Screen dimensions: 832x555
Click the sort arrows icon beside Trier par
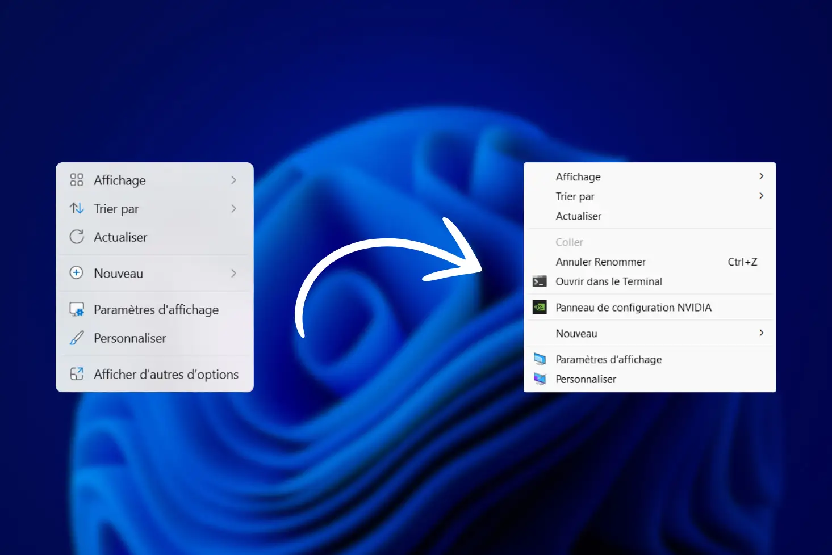click(77, 208)
